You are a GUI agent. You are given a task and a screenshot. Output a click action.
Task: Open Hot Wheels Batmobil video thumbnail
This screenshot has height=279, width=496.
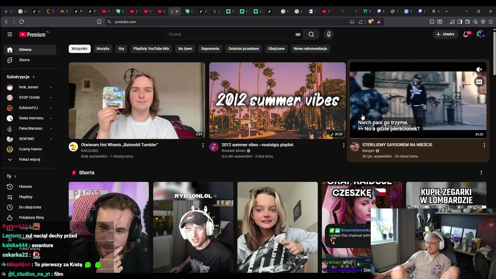(x=137, y=100)
